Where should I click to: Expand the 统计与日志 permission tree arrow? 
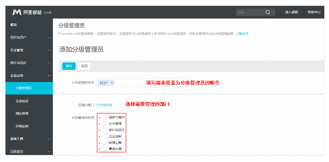[99, 130]
